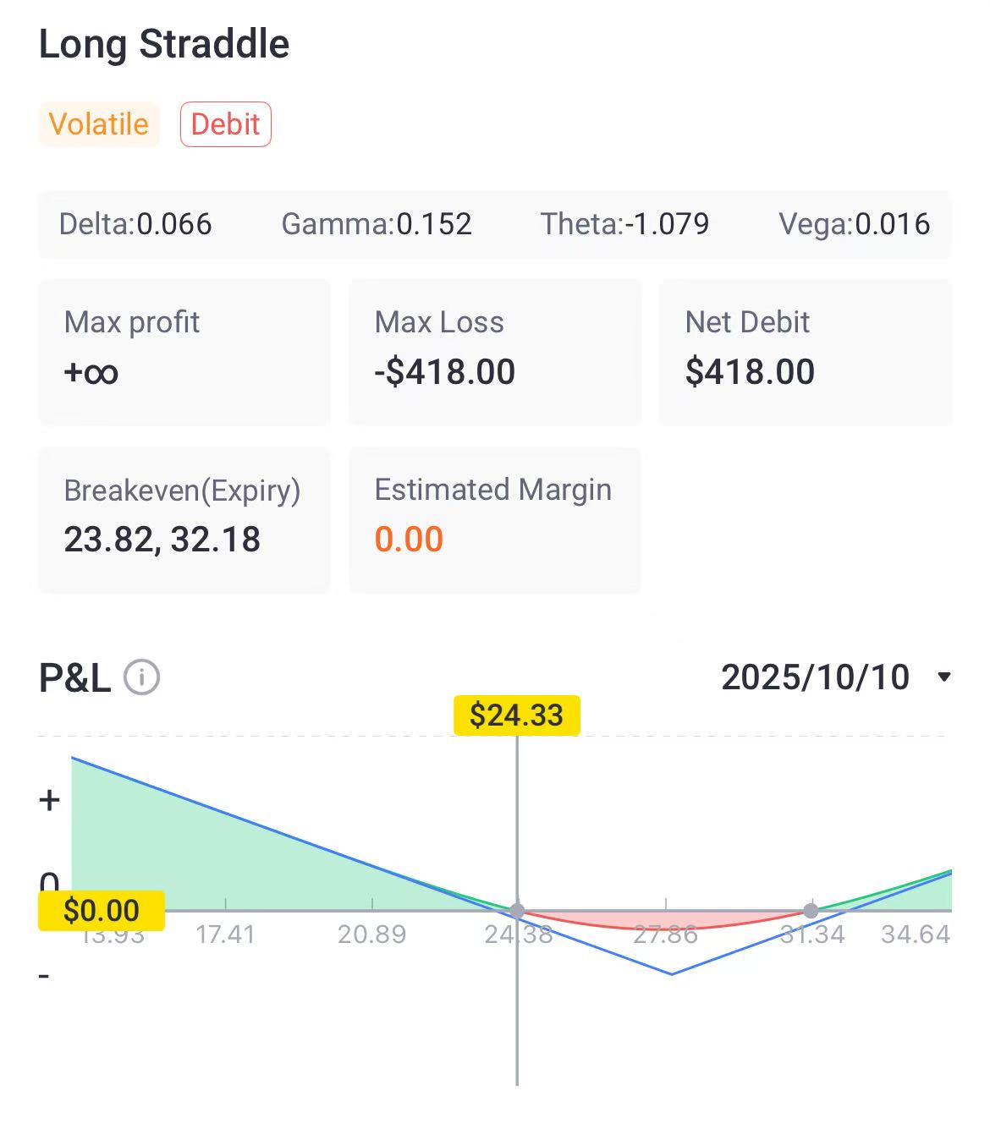This screenshot has height=1129, width=990.
Task: Tap the Breakeven(Expiry) card
Action: point(184,520)
